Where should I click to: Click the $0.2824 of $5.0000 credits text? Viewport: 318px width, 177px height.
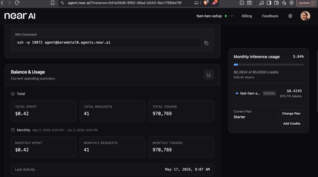pos(256,72)
